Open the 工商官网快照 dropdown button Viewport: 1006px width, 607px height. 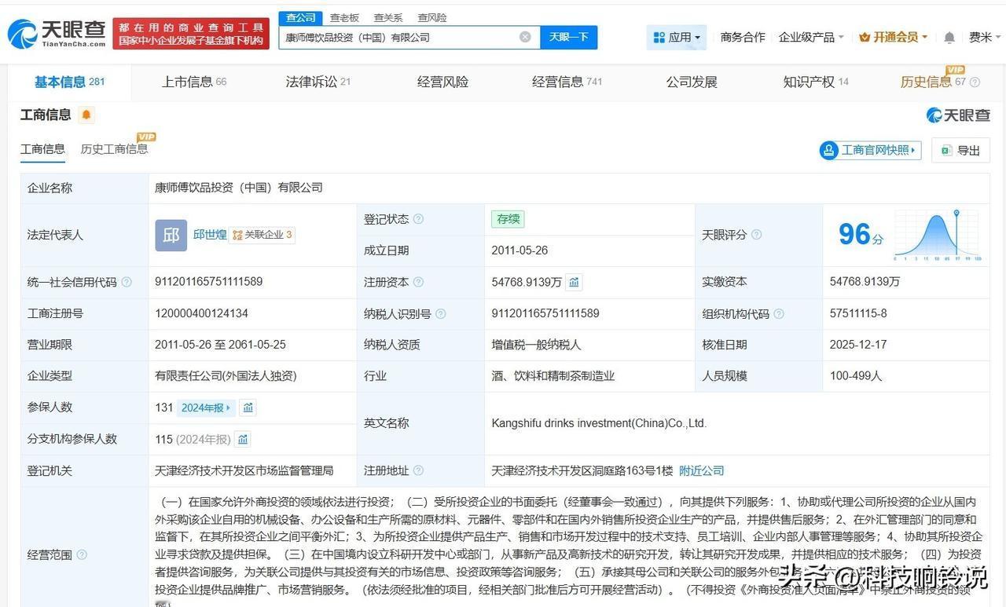(870, 150)
